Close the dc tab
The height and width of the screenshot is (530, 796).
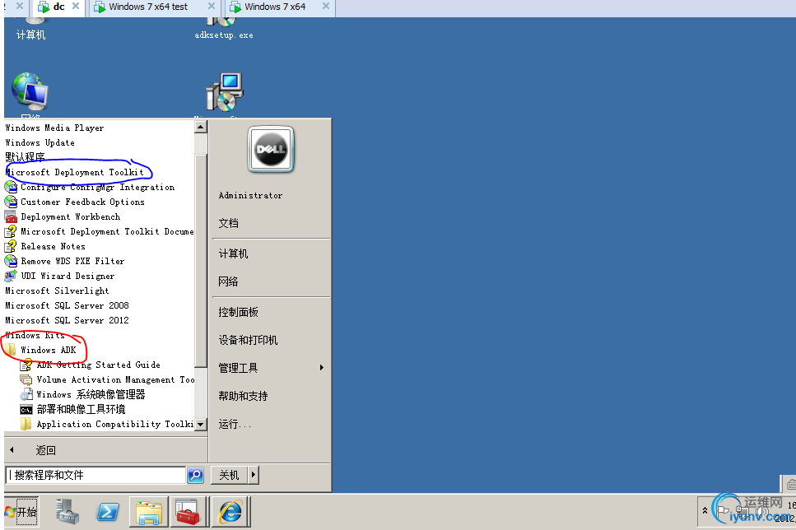76,6
